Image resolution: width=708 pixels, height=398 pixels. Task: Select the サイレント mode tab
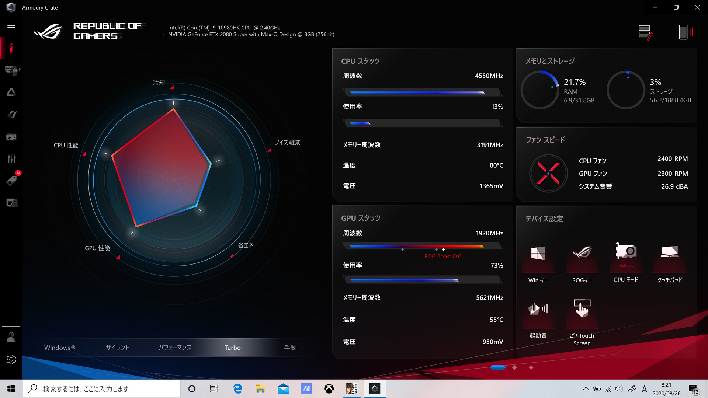[117, 348]
